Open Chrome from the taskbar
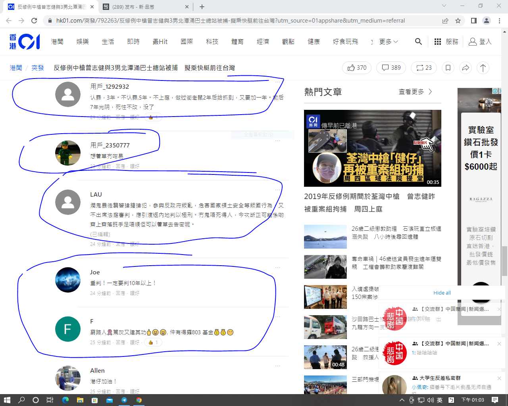 pos(139,400)
